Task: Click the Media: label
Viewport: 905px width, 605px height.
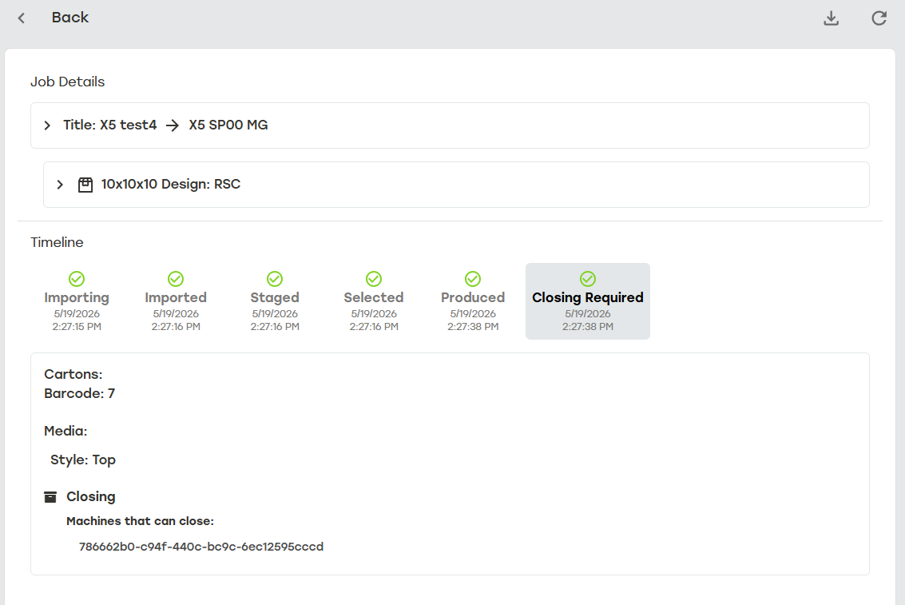Action: coord(65,432)
